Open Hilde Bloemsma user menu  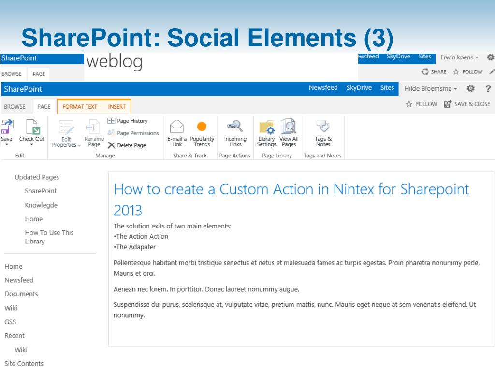pyautogui.click(x=431, y=89)
